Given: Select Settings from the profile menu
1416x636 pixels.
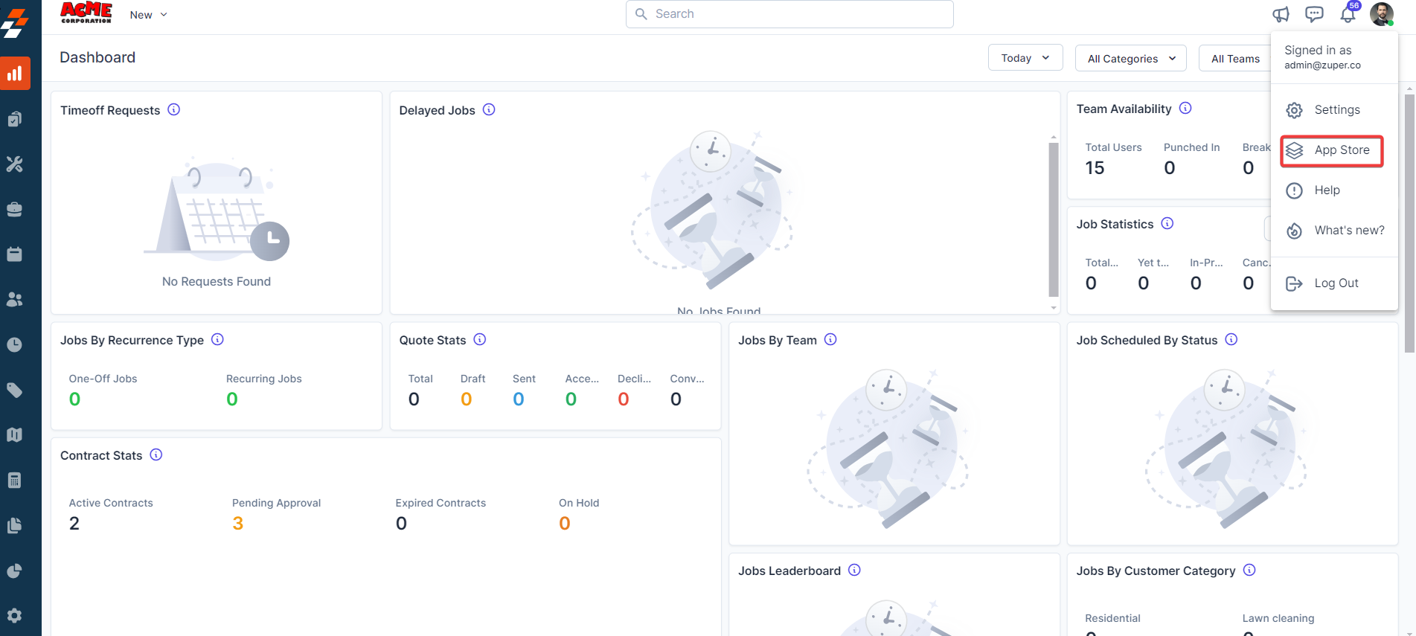Looking at the screenshot, I should (x=1334, y=110).
